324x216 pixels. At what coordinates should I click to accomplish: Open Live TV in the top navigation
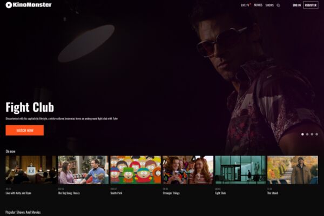point(245,5)
